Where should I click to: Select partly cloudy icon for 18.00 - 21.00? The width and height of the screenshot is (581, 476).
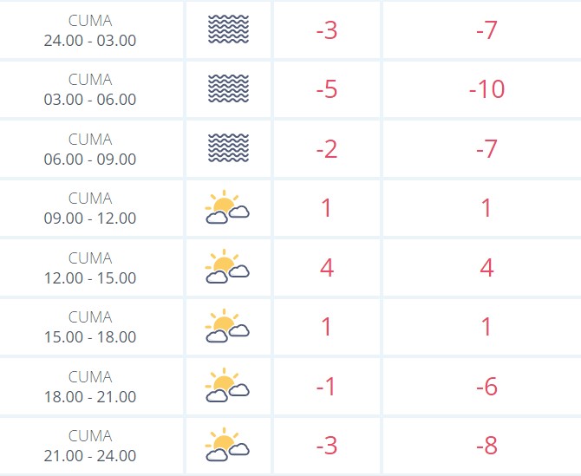(227, 385)
